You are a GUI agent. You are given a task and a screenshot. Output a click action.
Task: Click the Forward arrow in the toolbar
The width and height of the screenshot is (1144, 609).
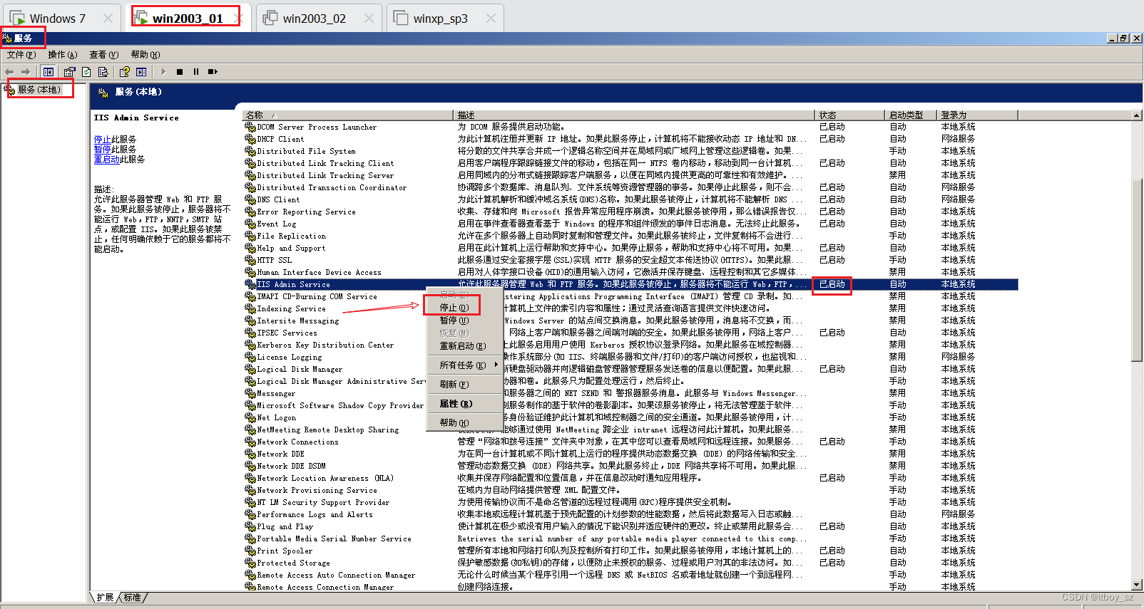[x=26, y=72]
